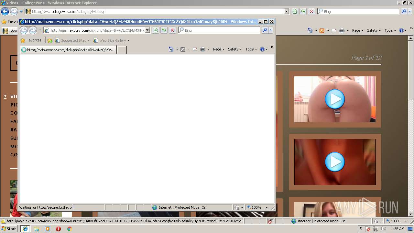This screenshot has width=414, height=233.
Task: Click Compatibility View icon in popup window
Action: [156, 30]
